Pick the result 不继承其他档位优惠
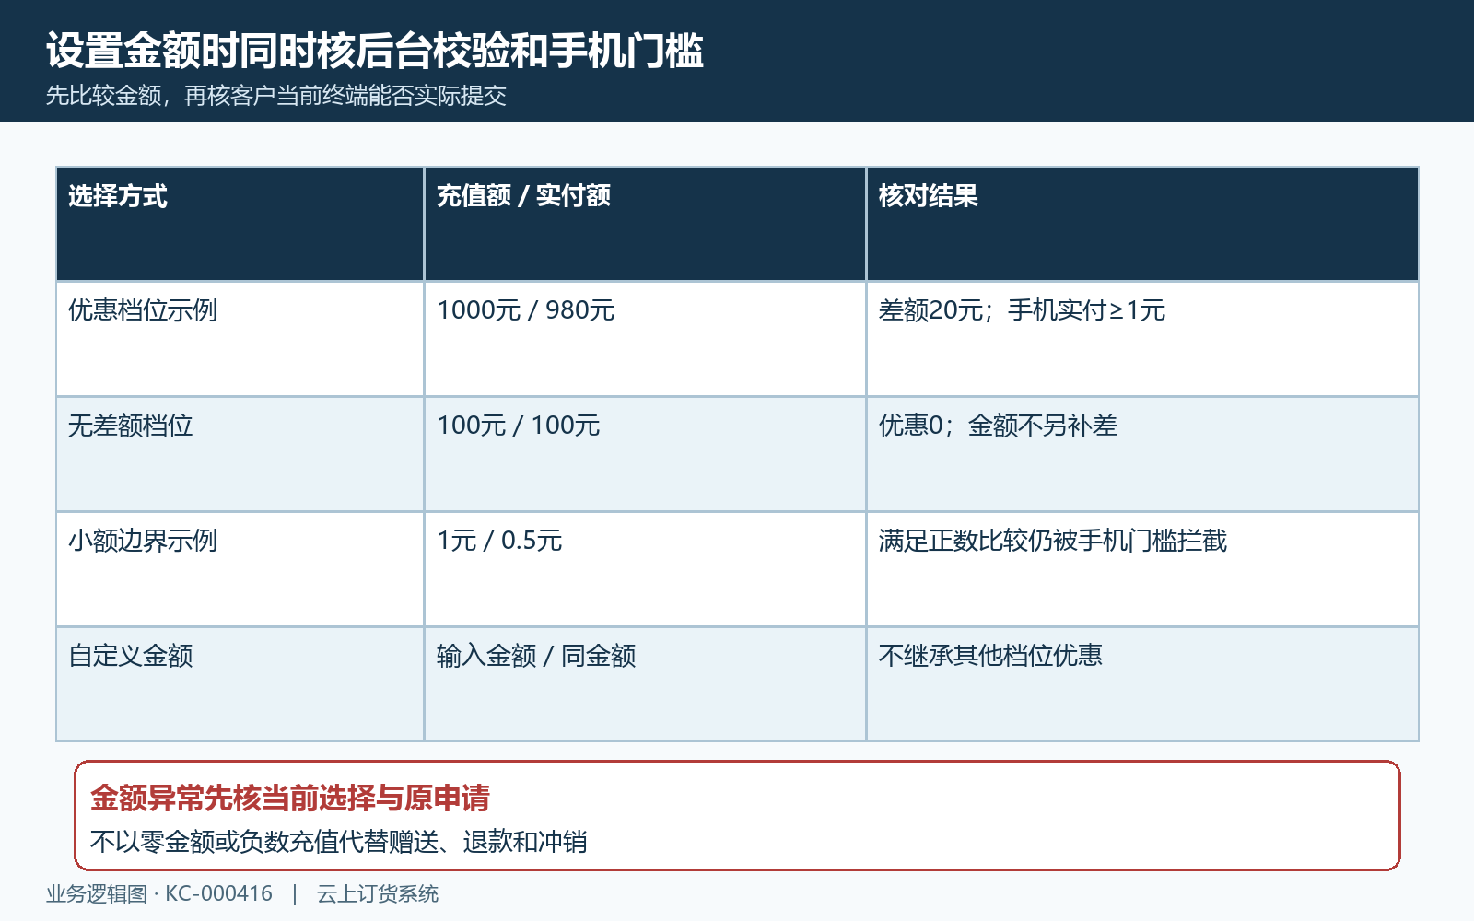The height and width of the screenshot is (921, 1474). (990, 656)
